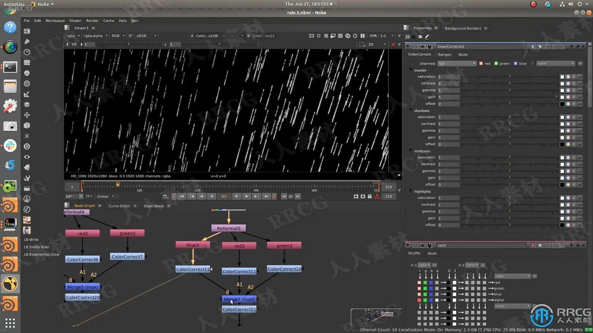This screenshot has width=593, height=333.
Task: Click the master offset black color swatch
Action: (x=562, y=104)
